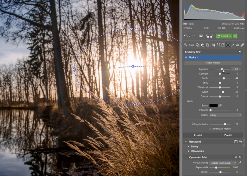Adjust the Ostrost slider handle
Viewport: 247px width, 176px height.
pos(220,96)
